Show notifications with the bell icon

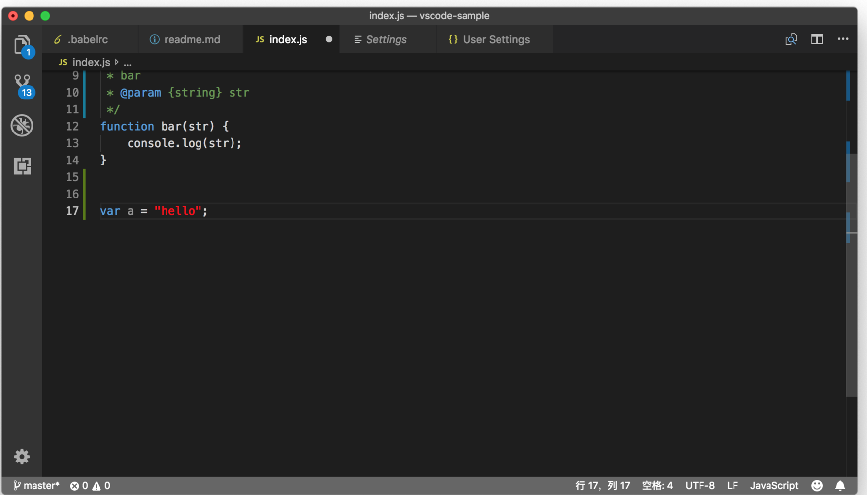840,486
